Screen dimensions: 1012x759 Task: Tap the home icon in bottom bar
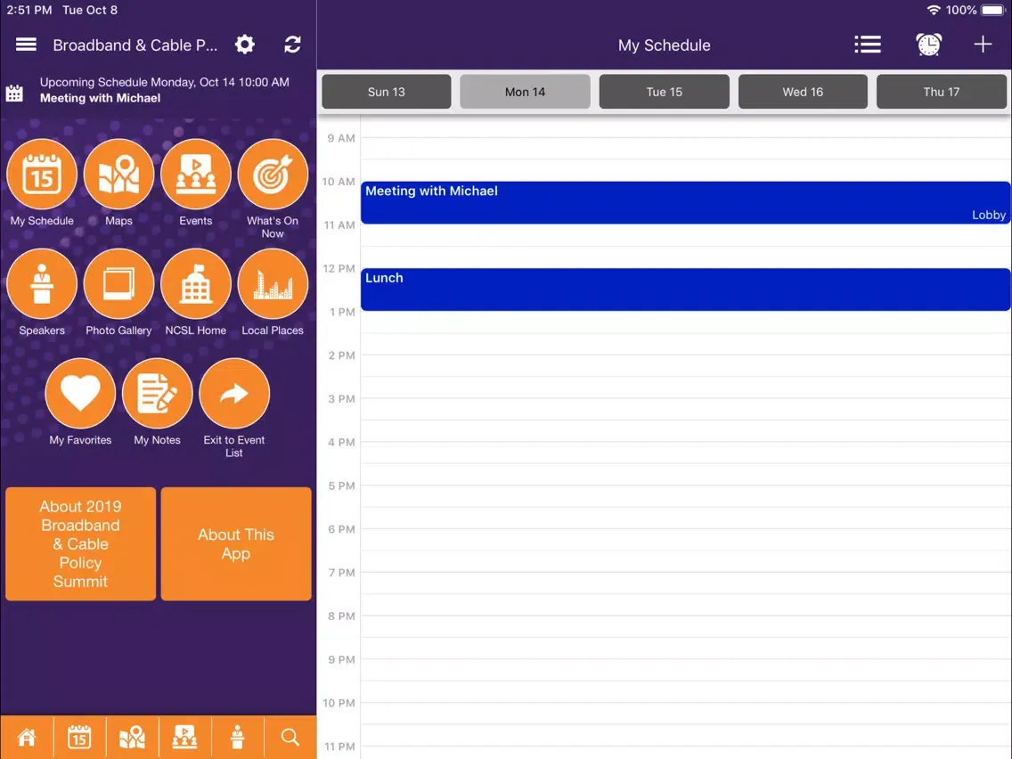[x=27, y=737]
